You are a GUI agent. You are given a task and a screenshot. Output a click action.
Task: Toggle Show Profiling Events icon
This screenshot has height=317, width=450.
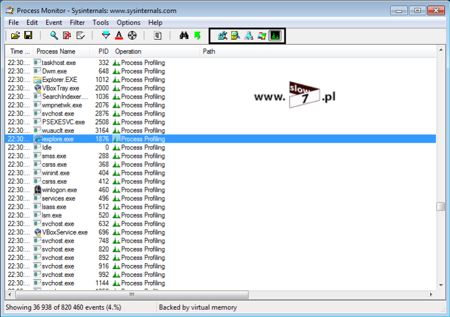pos(275,36)
